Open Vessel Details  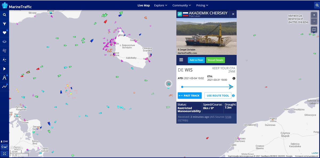[215, 60]
